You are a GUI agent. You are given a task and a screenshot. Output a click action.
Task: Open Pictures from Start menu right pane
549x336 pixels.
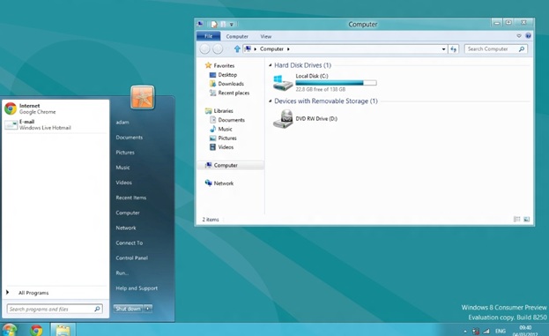(x=125, y=153)
